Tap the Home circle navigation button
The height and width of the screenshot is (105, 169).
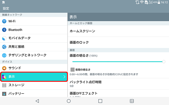pyautogui.click(x=69, y=101)
